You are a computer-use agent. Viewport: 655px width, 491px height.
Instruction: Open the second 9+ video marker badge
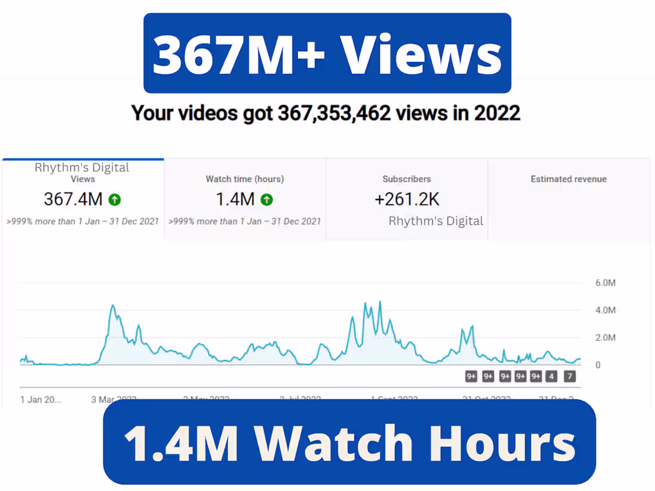[488, 376]
